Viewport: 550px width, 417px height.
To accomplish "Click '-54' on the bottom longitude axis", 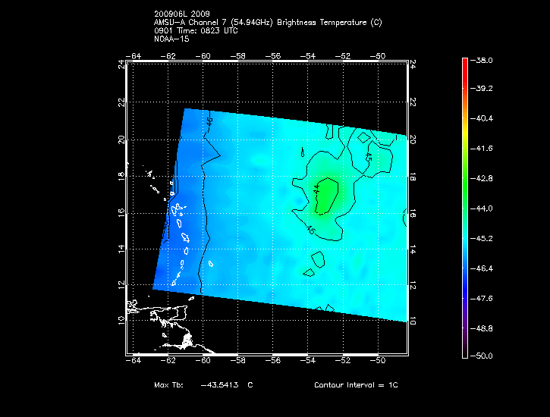I will [308, 360].
